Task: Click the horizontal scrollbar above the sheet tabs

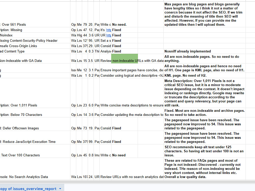Action: point(127,182)
